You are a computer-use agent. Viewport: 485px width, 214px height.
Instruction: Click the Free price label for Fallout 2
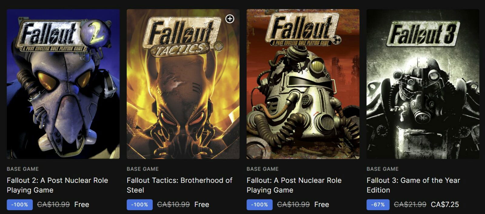click(x=82, y=204)
